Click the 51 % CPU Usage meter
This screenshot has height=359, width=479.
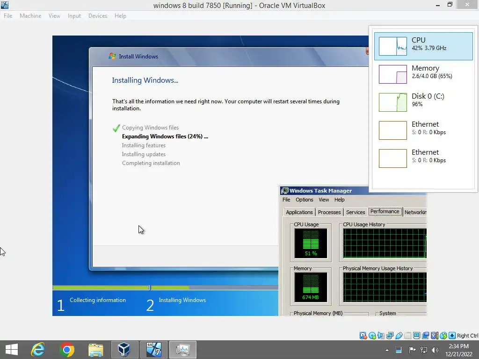[311, 243]
